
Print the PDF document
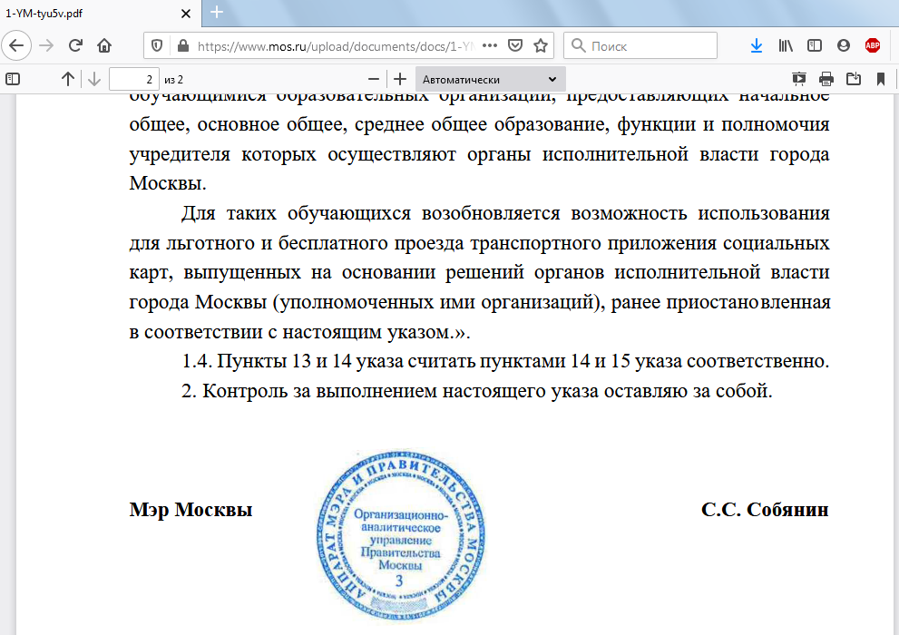pos(826,79)
